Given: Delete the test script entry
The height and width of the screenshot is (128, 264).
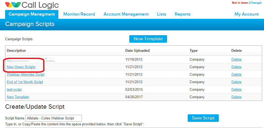Looking at the screenshot, I should click(236, 90).
